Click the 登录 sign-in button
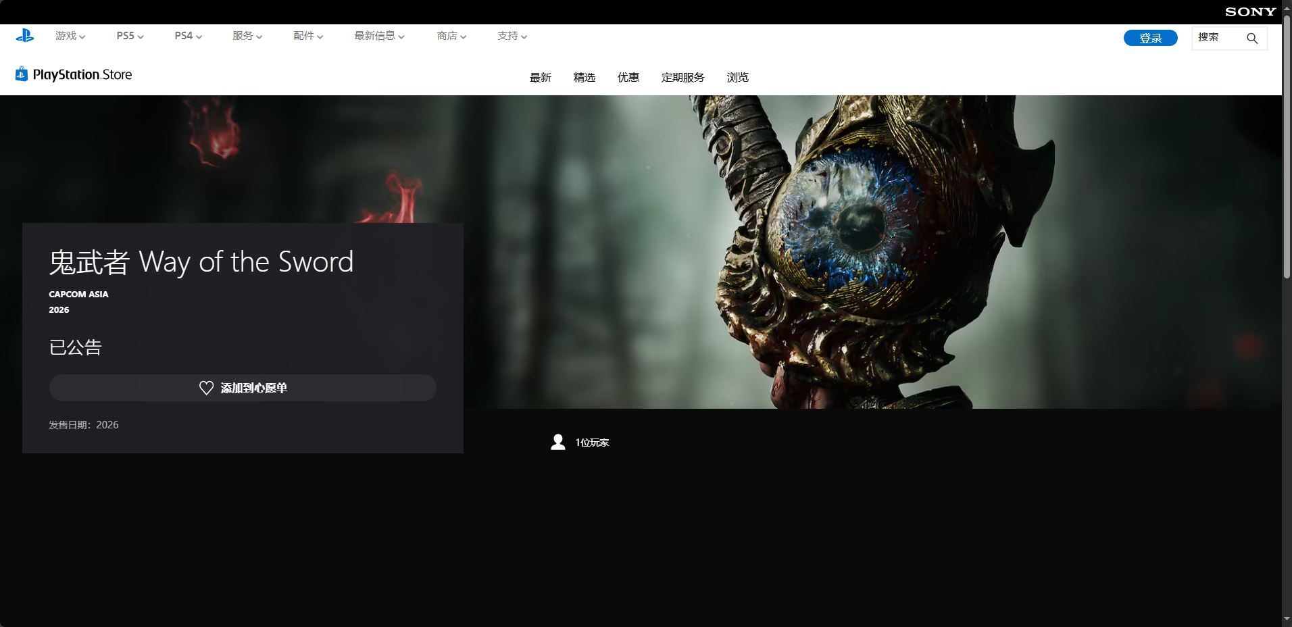Viewport: 1292px width, 627px height. pos(1151,38)
